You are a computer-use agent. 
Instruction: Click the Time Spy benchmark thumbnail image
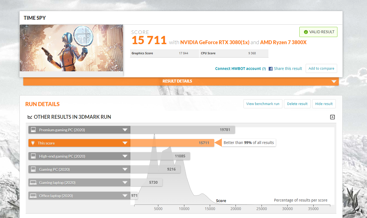pyautogui.click(x=71, y=48)
